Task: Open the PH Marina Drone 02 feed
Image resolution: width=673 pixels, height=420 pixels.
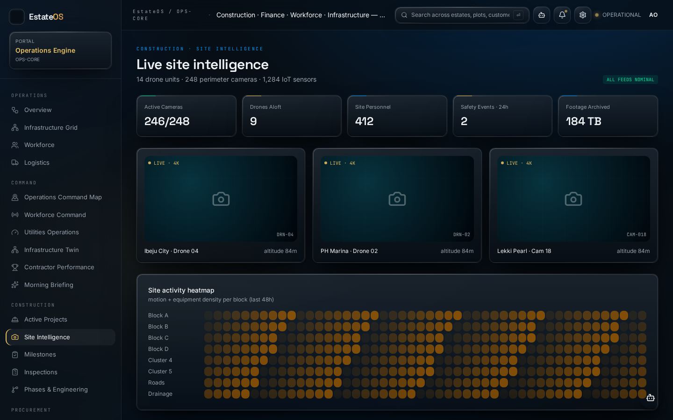Action: pos(397,205)
